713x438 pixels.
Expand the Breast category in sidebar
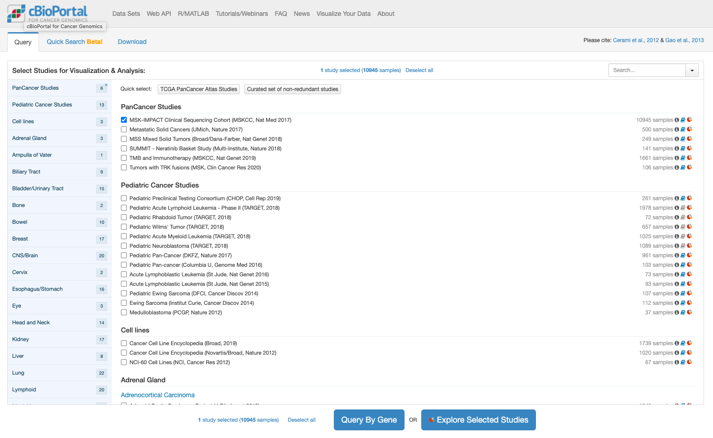(x=20, y=239)
